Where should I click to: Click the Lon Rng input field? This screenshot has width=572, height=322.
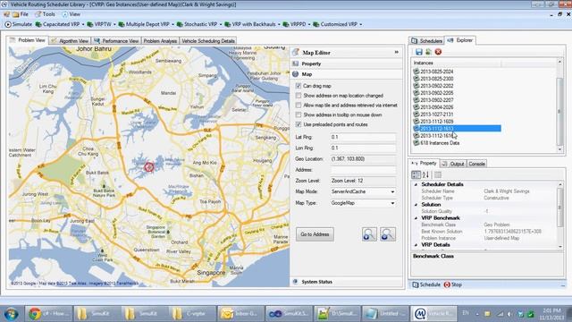(x=363, y=148)
